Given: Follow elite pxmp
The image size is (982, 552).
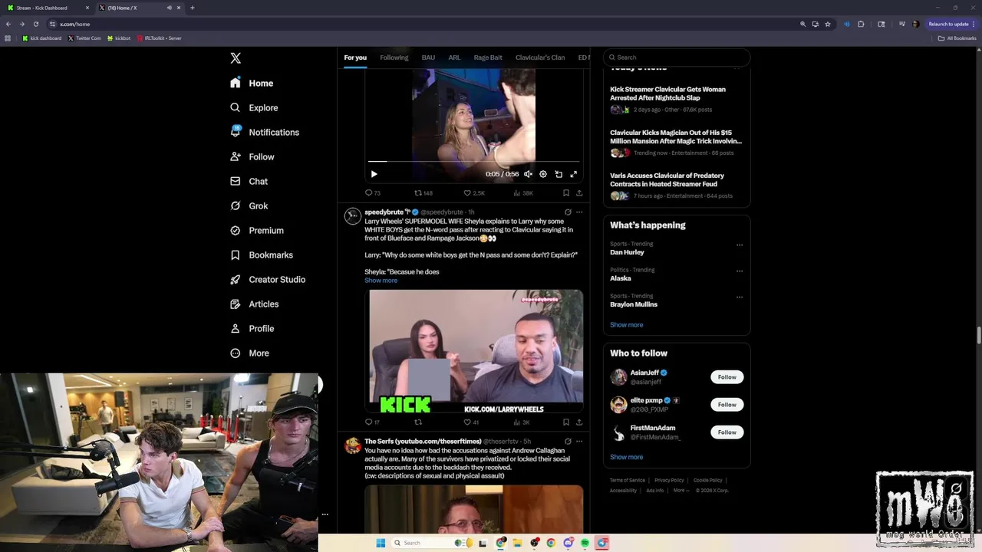Looking at the screenshot, I should pos(727,405).
